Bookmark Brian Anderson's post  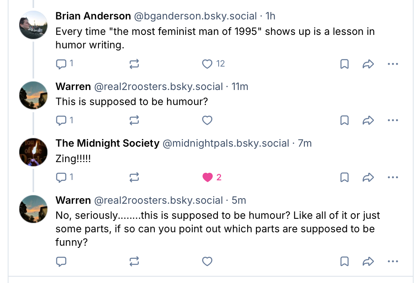tap(344, 64)
